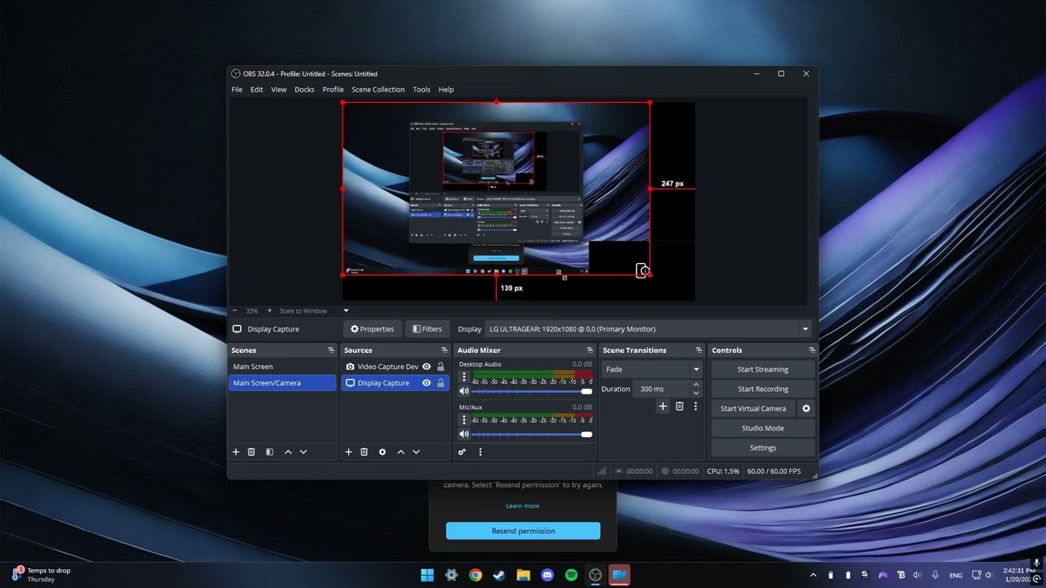This screenshot has height=588, width=1046.
Task: Open the View menu
Action: click(x=279, y=90)
